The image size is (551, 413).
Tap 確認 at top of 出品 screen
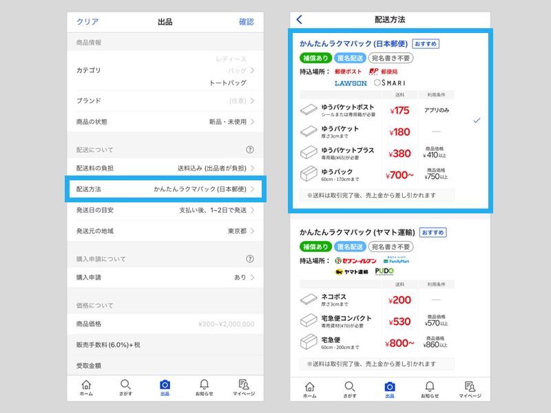coord(247,22)
